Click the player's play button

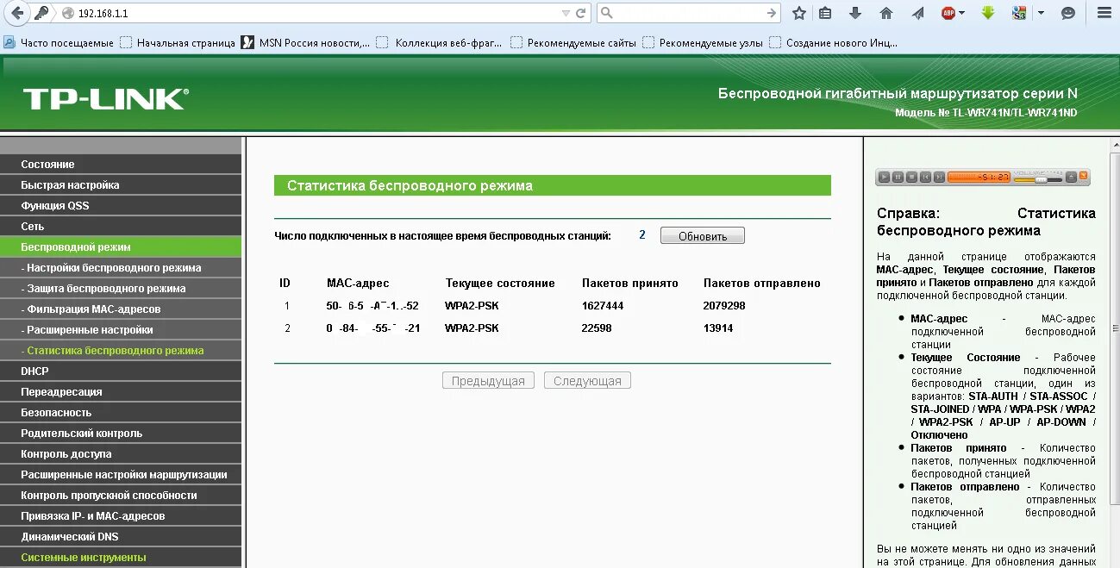coord(884,177)
